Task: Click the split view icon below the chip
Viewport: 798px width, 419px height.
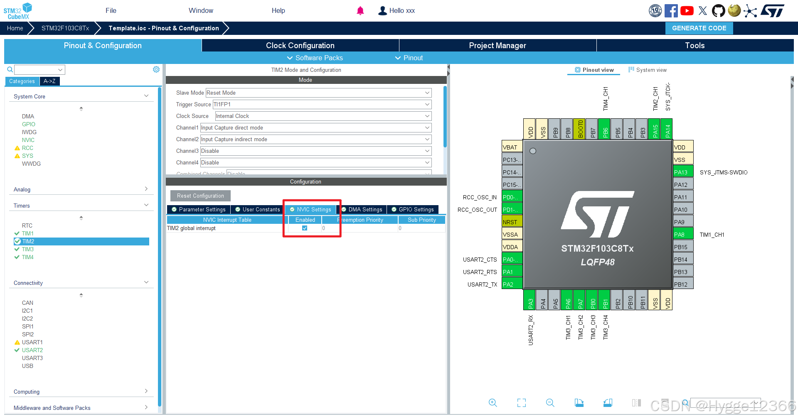Action: click(x=636, y=402)
